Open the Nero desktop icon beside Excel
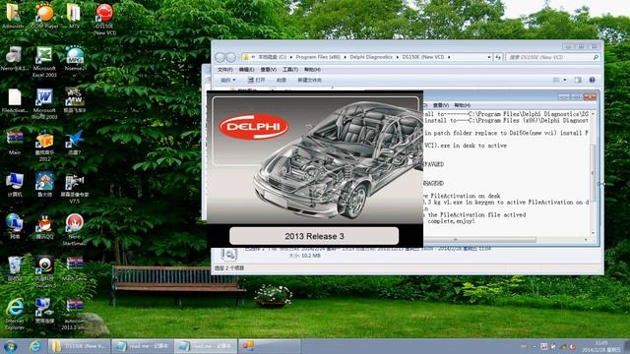 pos(14,59)
